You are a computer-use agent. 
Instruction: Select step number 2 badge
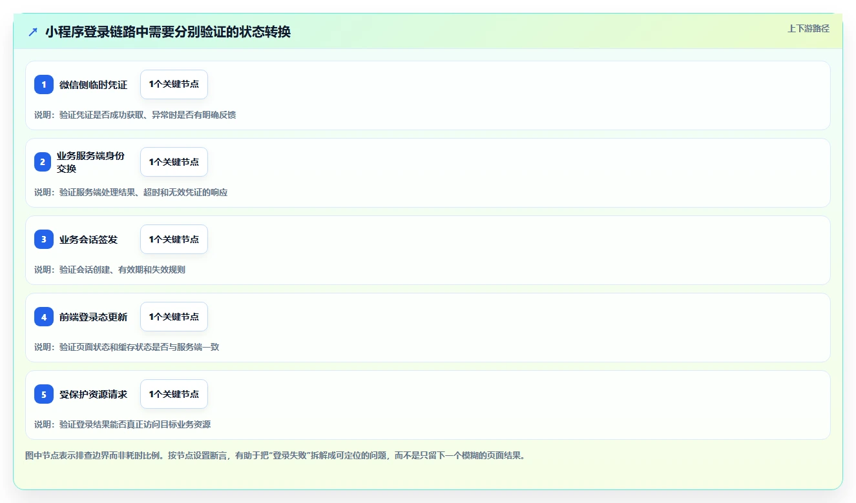pyautogui.click(x=43, y=162)
